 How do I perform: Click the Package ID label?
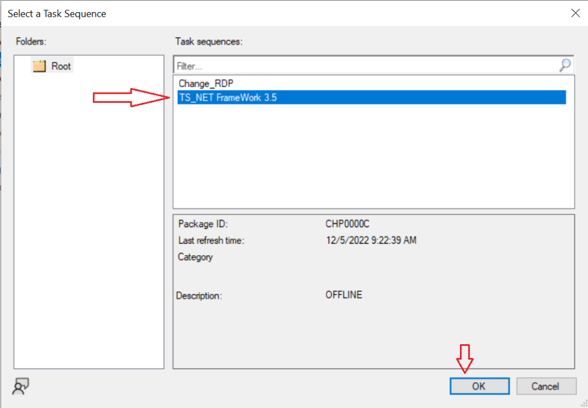(x=203, y=224)
